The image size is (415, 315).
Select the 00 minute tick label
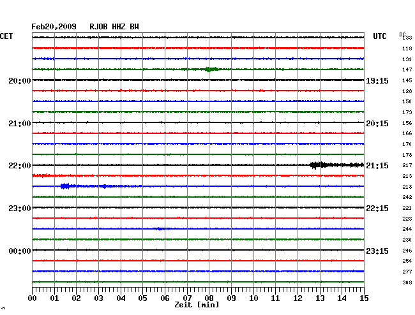click(33, 298)
